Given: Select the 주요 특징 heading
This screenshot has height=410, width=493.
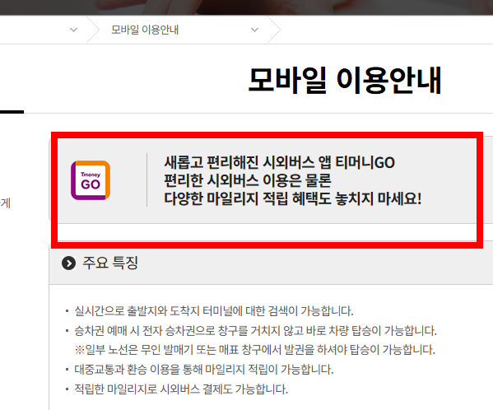Looking at the screenshot, I should pos(110,263).
